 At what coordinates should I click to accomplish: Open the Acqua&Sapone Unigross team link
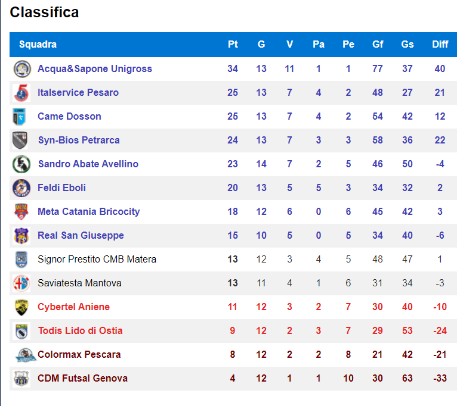pos(95,69)
